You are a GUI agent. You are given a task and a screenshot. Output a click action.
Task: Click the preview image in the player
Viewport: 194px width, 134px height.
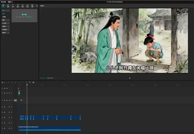(x=130, y=41)
